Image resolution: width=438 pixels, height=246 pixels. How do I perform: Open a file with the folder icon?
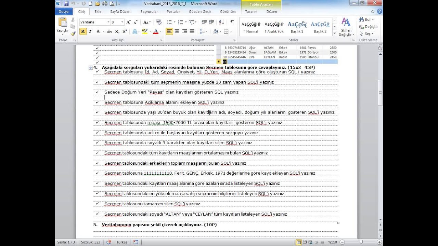point(98,4)
